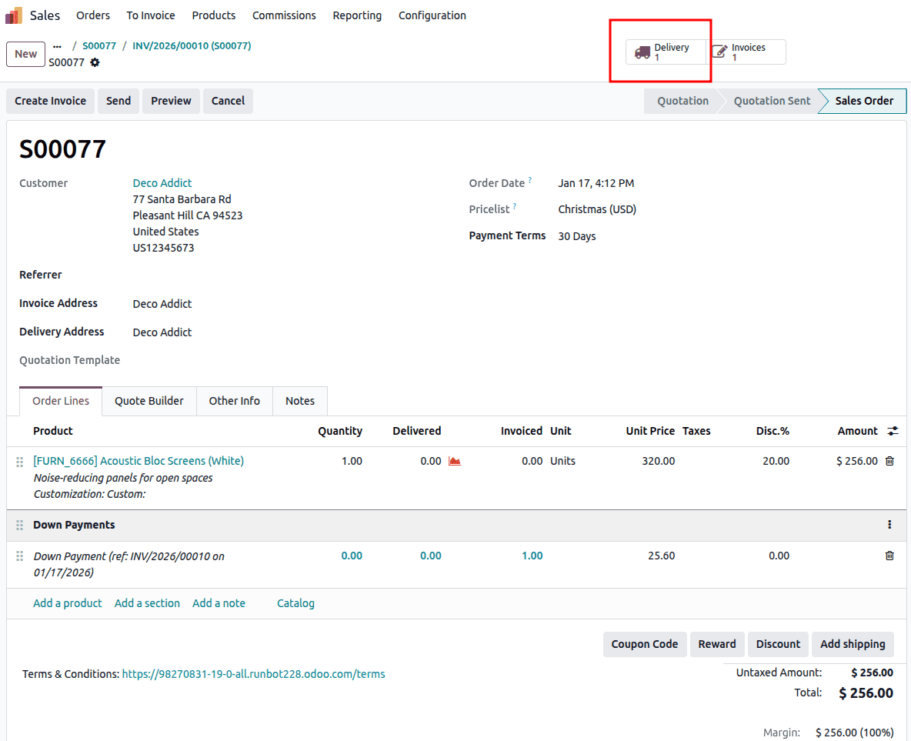This screenshot has width=911, height=741.
Task: Open the Reporting menu
Action: coord(357,15)
